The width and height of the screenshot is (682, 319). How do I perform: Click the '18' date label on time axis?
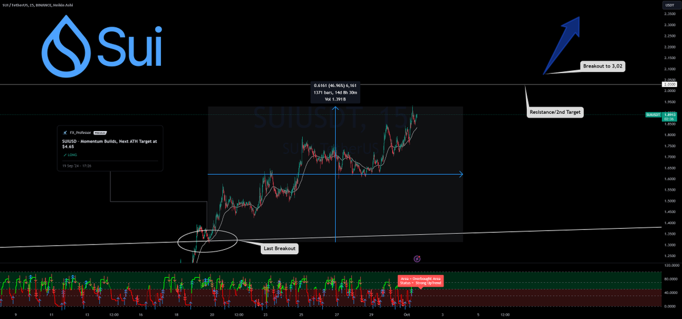(x=177, y=314)
